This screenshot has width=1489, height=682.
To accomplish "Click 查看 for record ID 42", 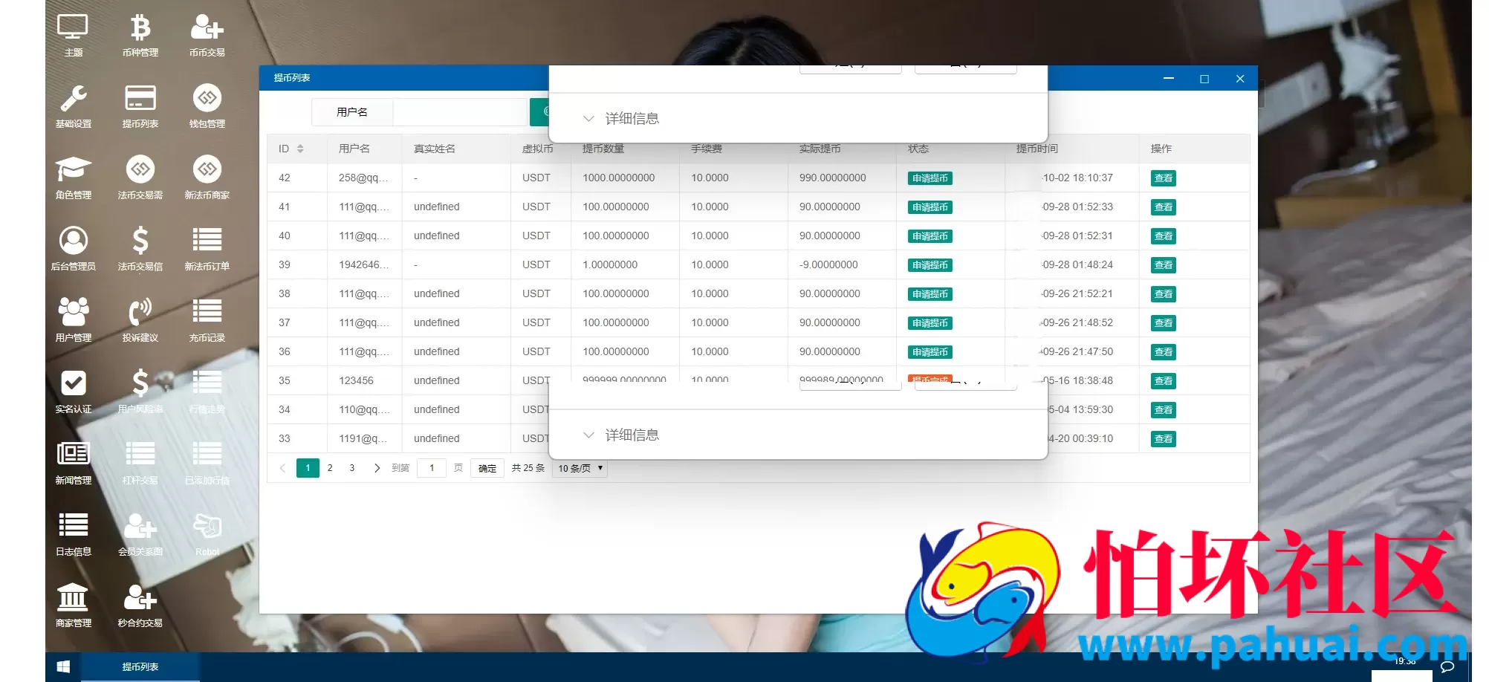I will click(1164, 178).
